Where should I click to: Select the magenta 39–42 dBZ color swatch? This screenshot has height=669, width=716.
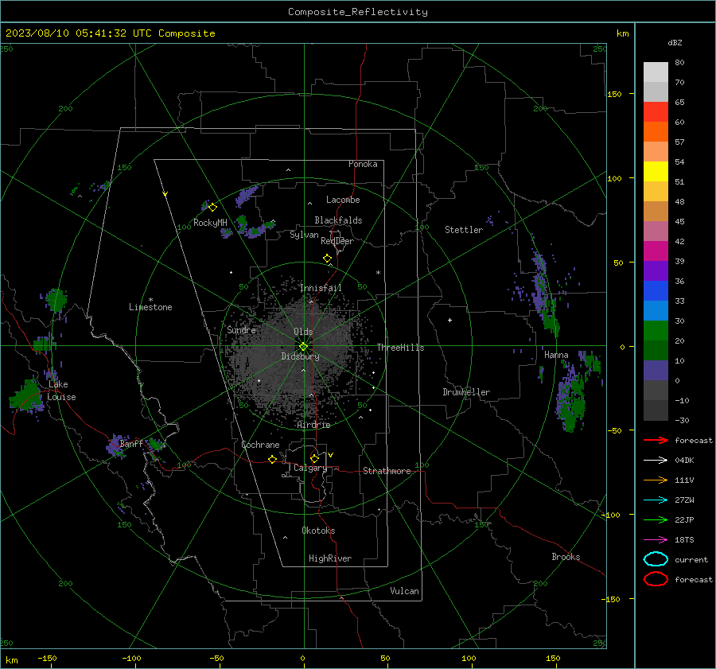(656, 251)
